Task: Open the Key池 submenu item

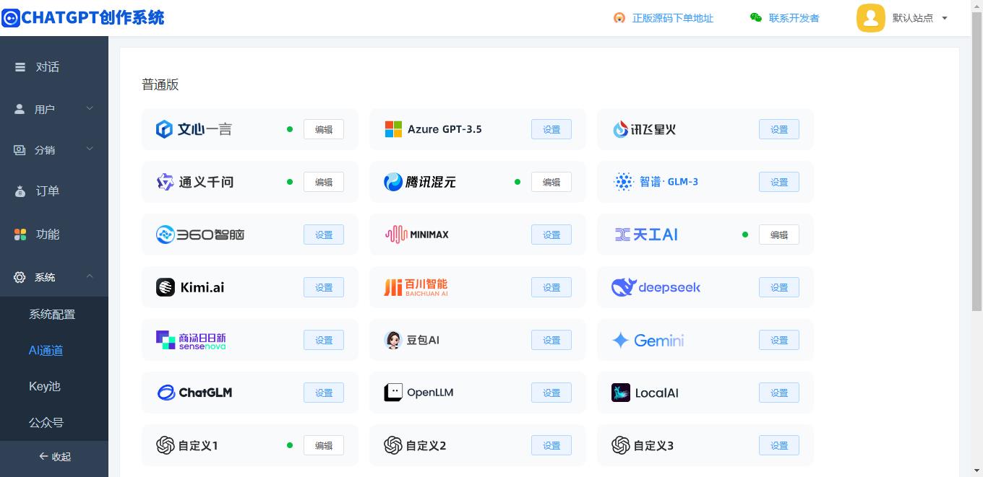Action: (x=45, y=387)
